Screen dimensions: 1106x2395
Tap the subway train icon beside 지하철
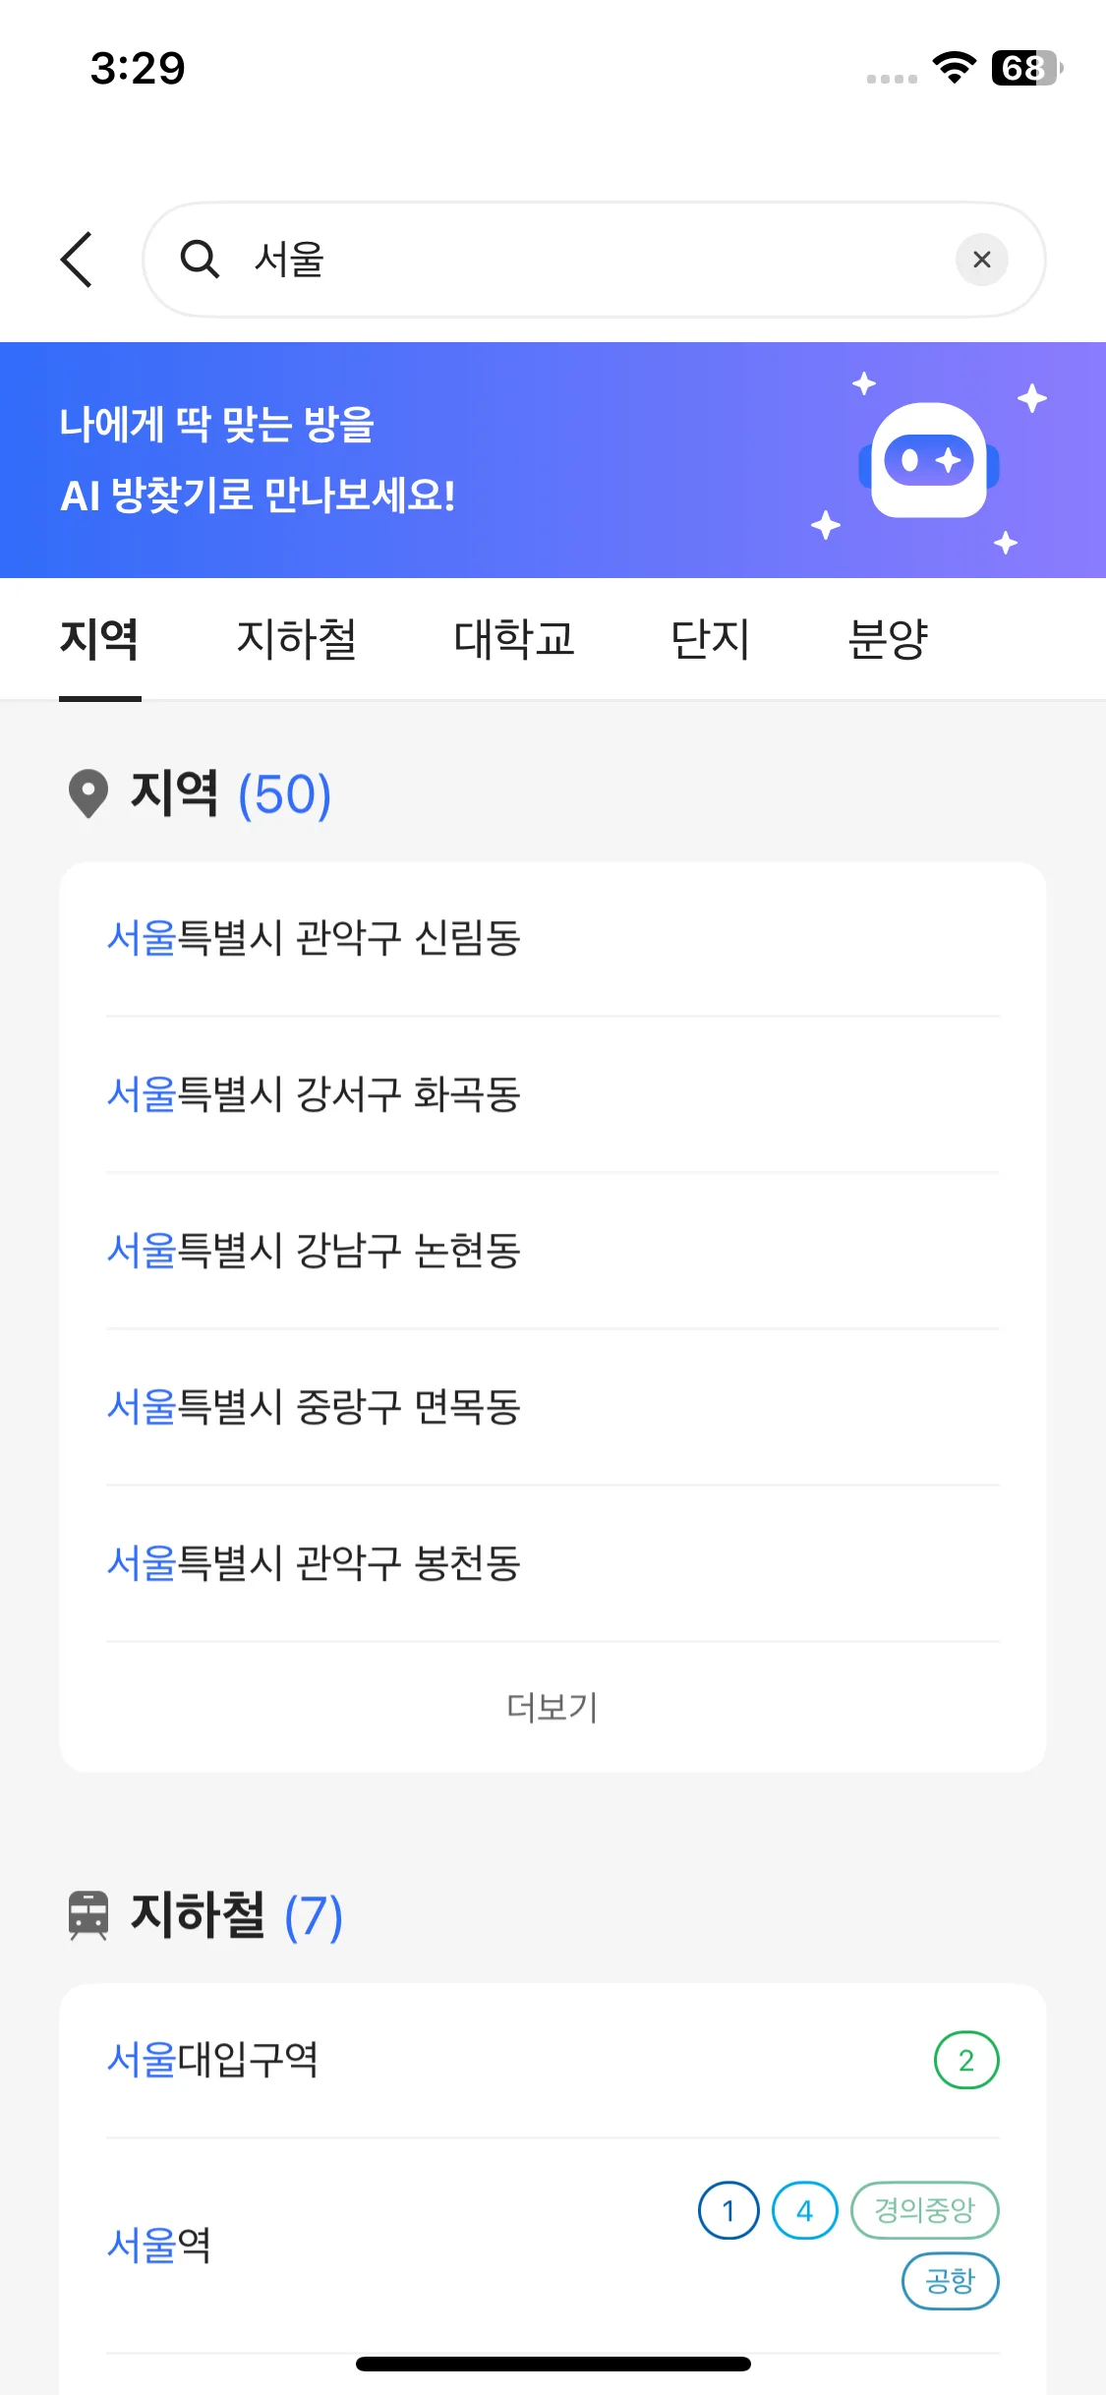point(88,1915)
